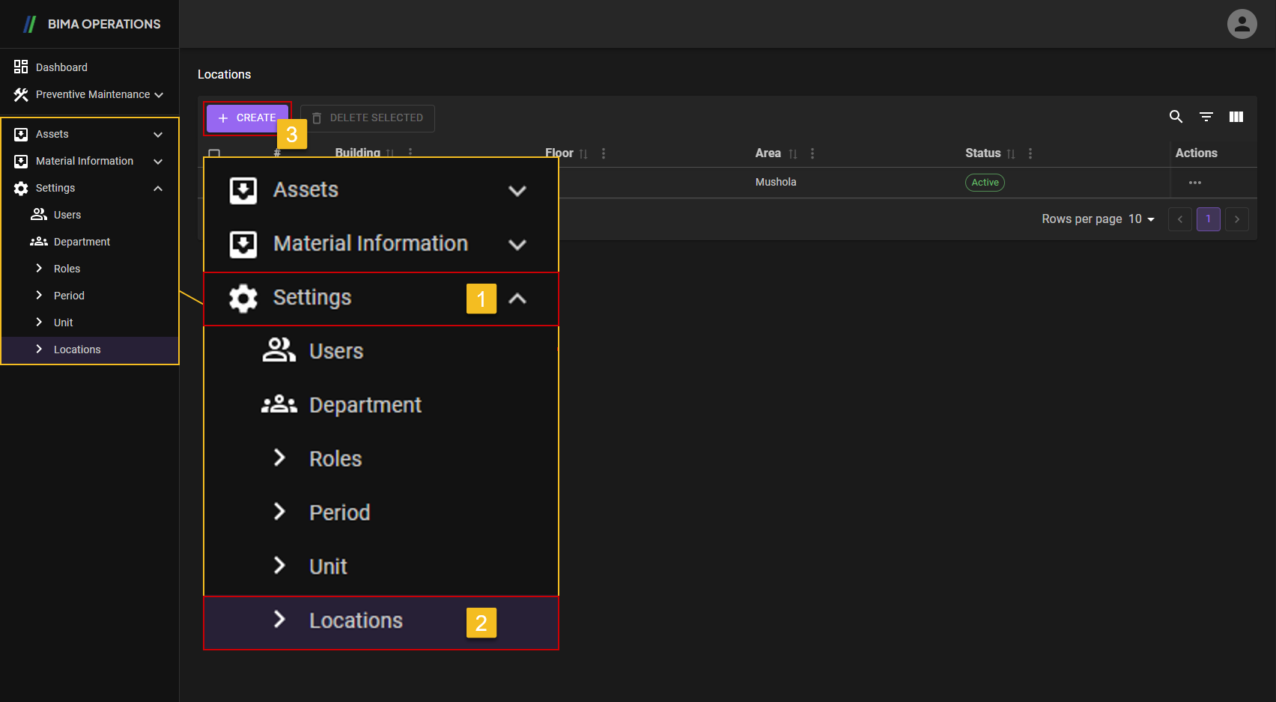Click the Settings gear icon
Viewport: 1276px width, 702px height.
[21, 188]
